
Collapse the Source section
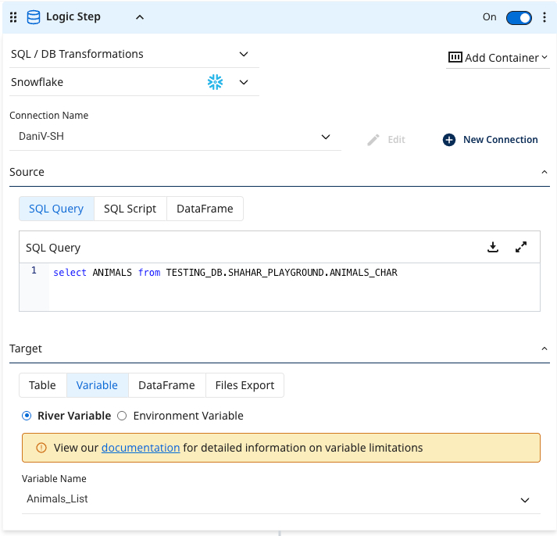coord(545,172)
